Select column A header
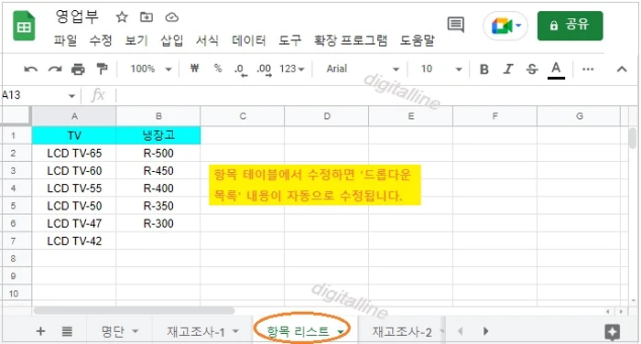 (x=74, y=116)
